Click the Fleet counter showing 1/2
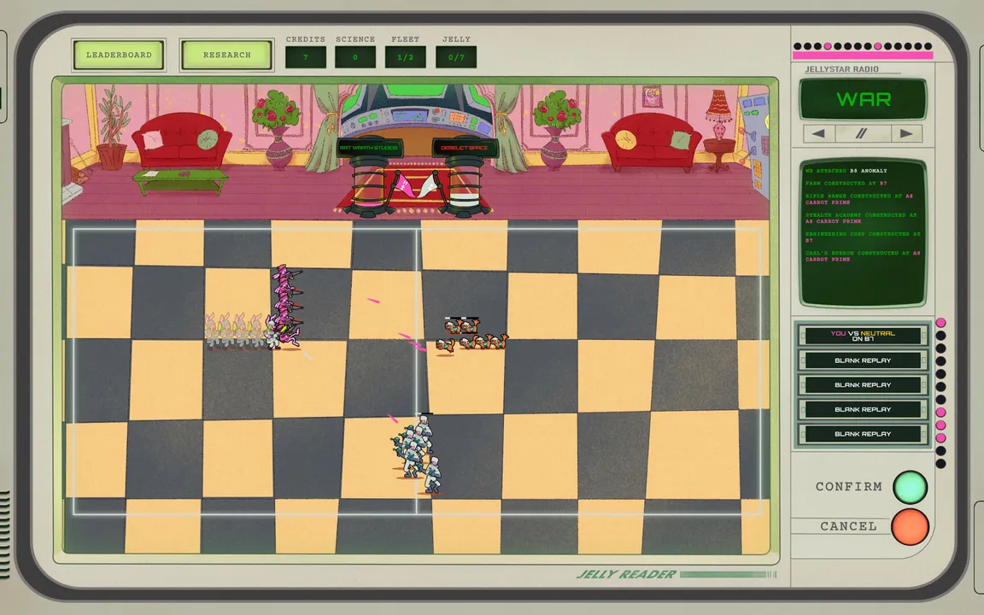This screenshot has width=984, height=615. click(x=406, y=57)
